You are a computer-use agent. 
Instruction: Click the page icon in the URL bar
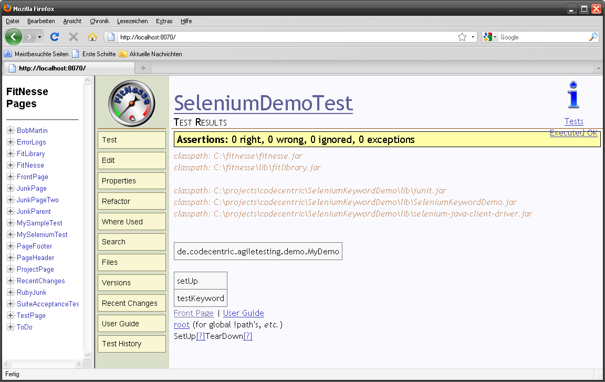point(111,37)
